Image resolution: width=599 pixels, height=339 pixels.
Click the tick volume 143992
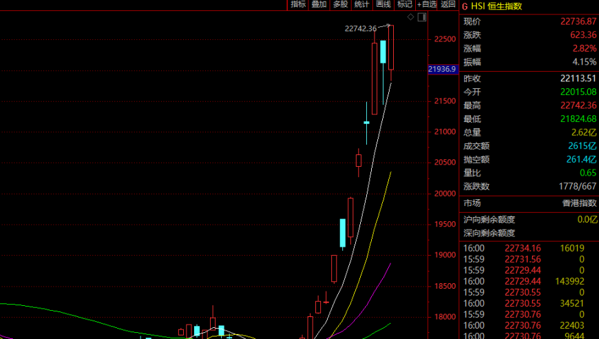(569, 281)
